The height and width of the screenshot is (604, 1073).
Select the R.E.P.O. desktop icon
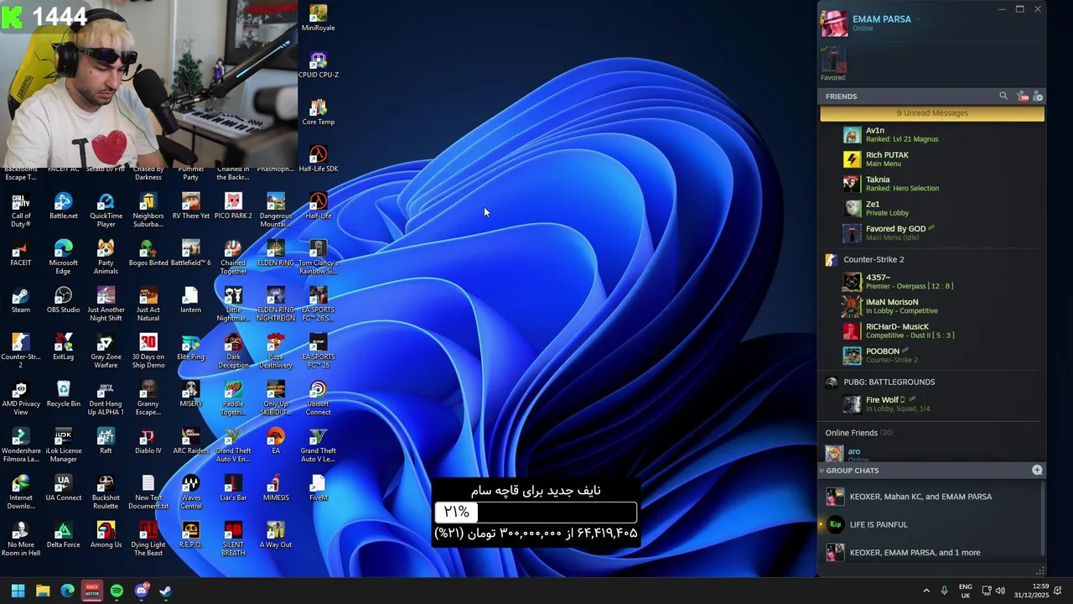(190, 535)
